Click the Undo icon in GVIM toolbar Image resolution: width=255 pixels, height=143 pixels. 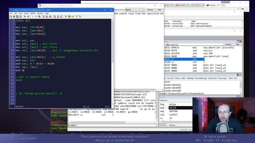25,17
